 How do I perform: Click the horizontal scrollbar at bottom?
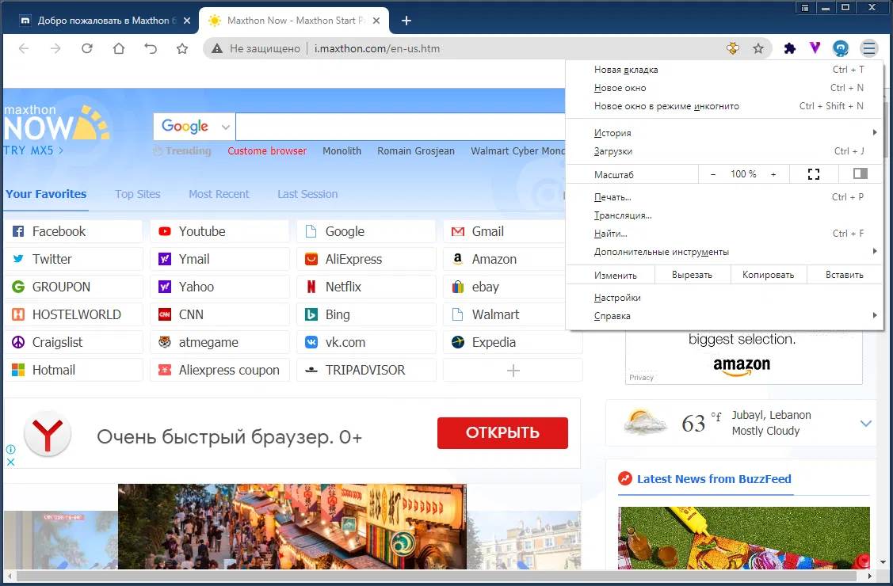438,576
